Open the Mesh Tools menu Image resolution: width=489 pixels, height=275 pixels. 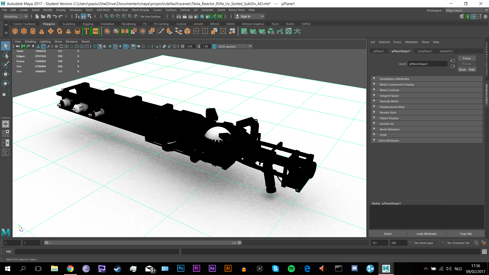pos(121,10)
